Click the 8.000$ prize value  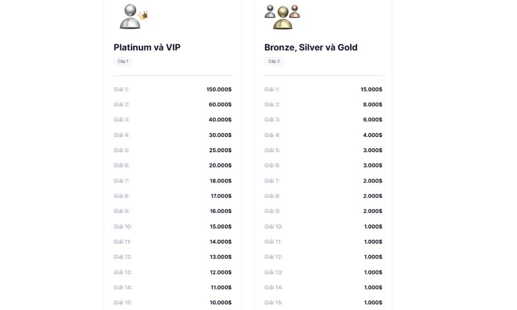[373, 104]
